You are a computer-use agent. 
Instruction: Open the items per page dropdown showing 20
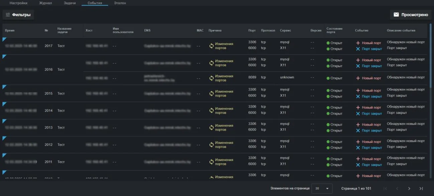322,189
